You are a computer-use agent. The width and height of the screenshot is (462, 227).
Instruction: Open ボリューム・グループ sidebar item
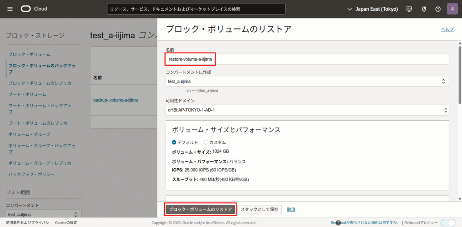(29, 135)
